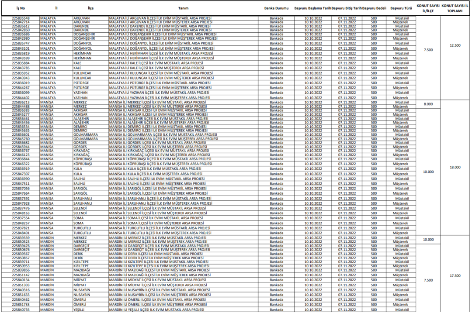Select start date in row 225837056
Viewport: 472px width, 313px height.
pos(313,189)
